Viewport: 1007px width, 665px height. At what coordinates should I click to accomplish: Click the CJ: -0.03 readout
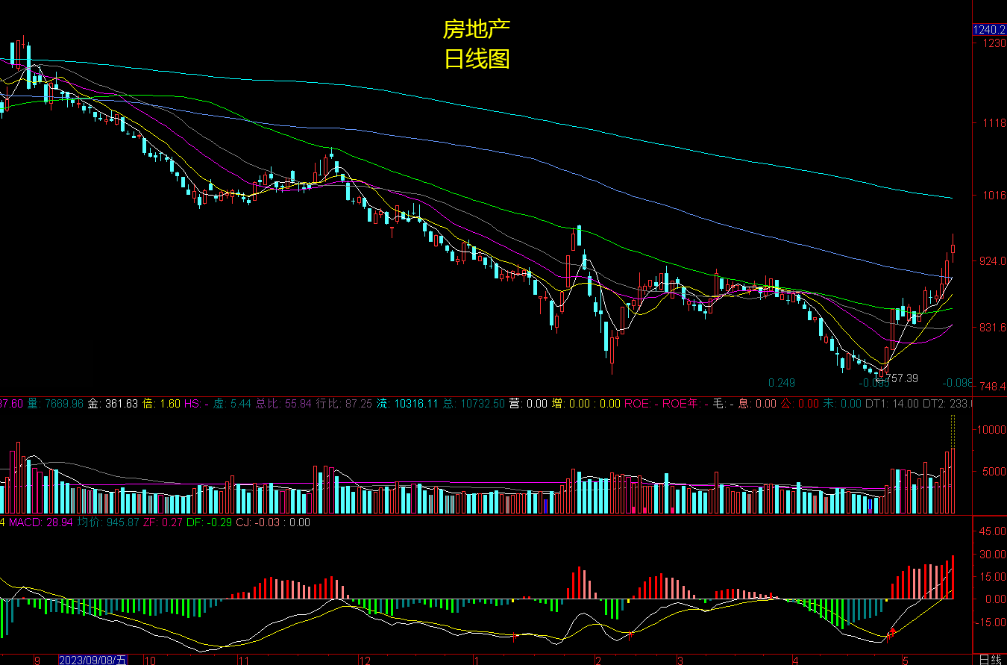260,522
